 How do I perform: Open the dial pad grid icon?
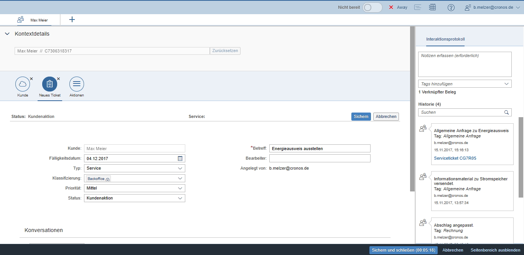click(x=432, y=7)
